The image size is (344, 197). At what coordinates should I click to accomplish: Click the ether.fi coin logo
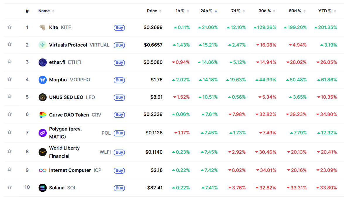coord(42,62)
